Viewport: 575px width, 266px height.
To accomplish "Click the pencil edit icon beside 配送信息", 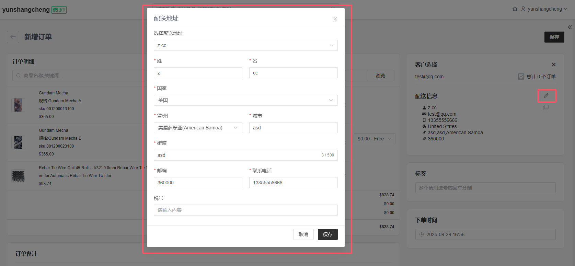I will click(546, 96).
